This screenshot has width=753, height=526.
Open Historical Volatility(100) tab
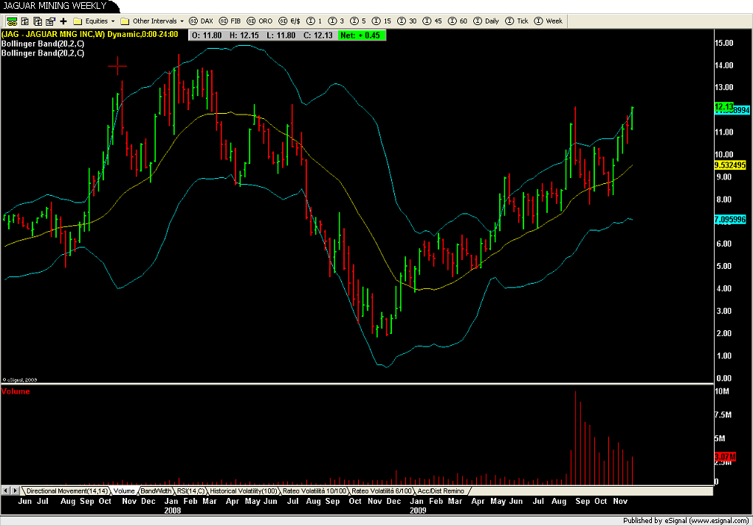[243, 491]
